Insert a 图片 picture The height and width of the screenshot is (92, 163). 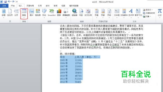[x=32, y=12]
